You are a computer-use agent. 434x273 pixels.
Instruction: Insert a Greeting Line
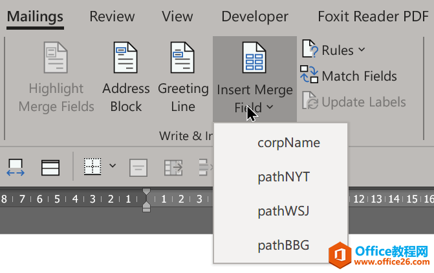183,58
